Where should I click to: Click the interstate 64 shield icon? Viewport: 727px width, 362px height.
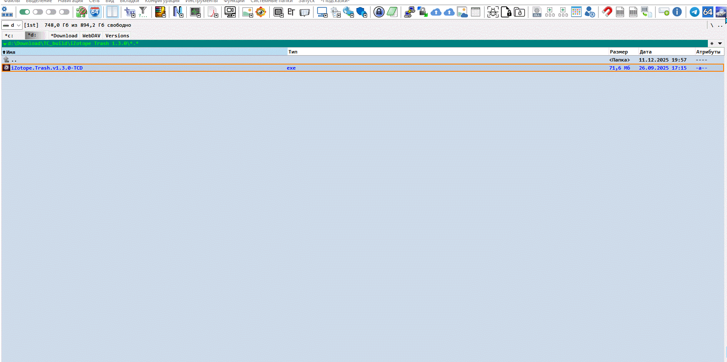95,12
